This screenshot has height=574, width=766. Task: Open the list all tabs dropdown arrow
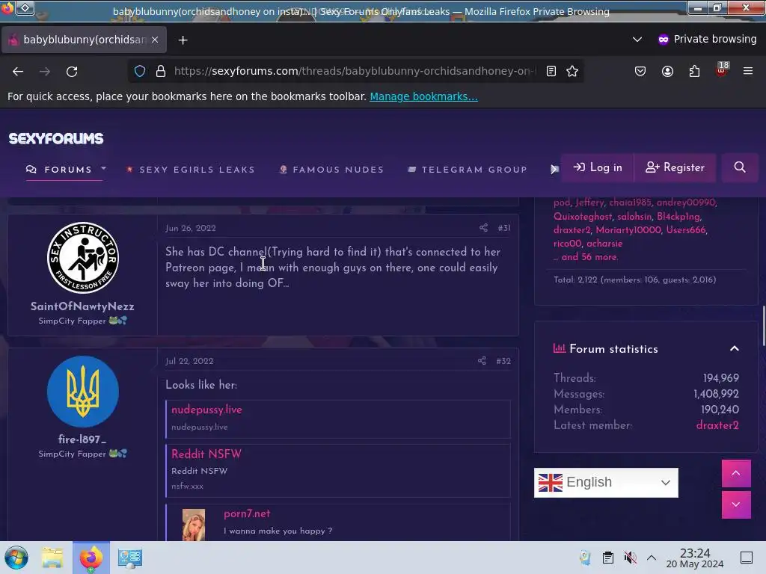coord(637,39)
